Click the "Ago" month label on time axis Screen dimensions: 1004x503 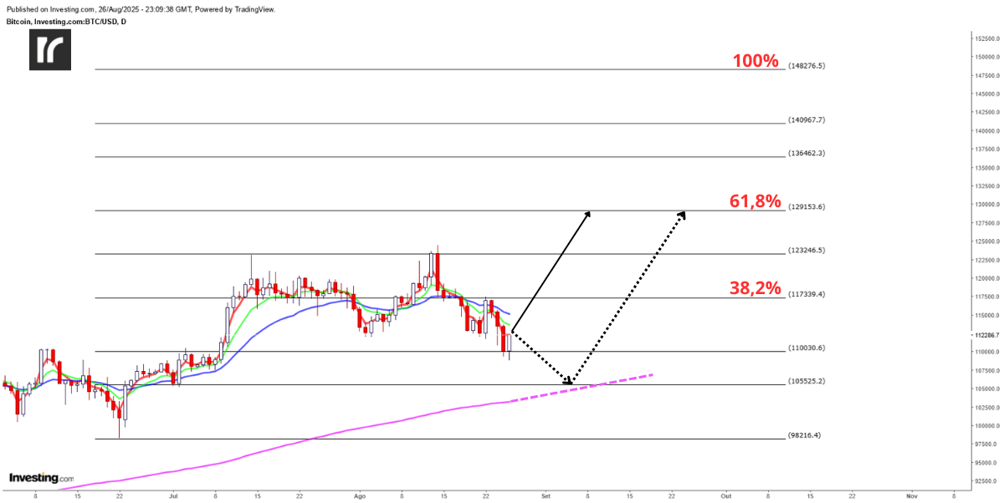tap(360, 495)
